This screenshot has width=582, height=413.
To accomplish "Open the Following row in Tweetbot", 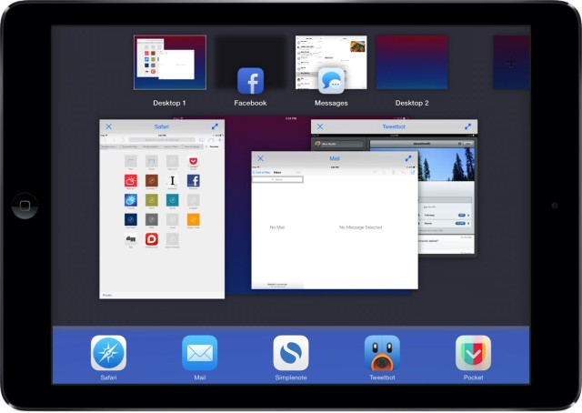I will coord(446,215).
